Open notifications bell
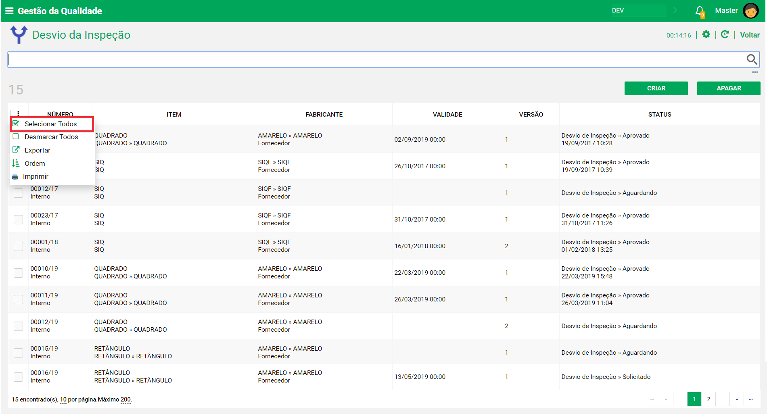Image resolution: width=767 pixels, height=414 pixels. [x=700, y=11]
